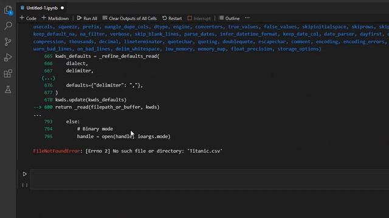389x218 pixels.
Task: Open the notebook Outline
Action: pos(229,18)
